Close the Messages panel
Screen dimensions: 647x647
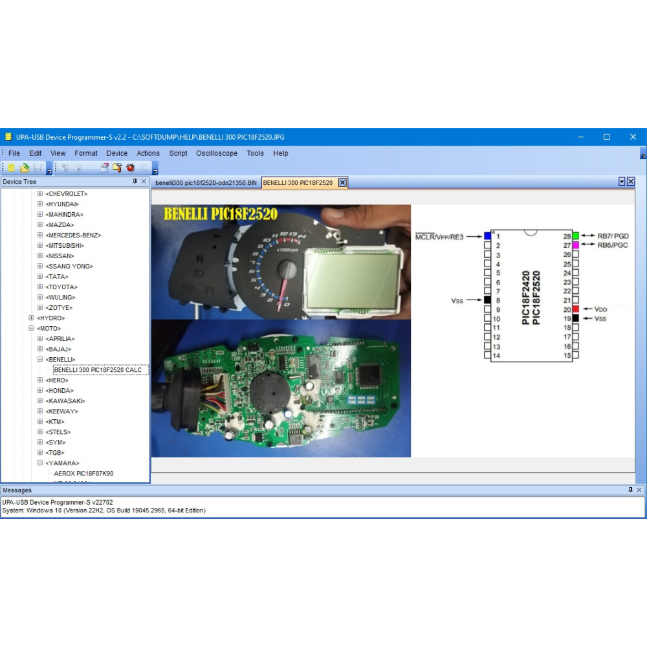click(x=639, y=490)
